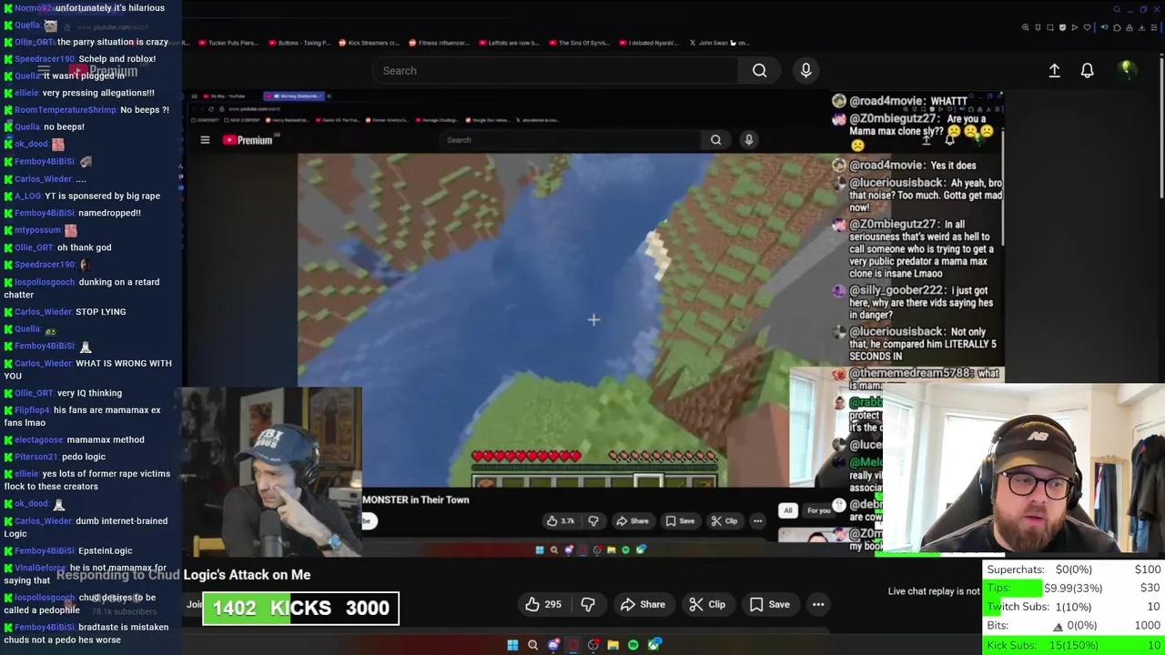Screen dimensions: 1165x655
Task: Click inner YouTube voice search microphone
Action: [749, 140]
